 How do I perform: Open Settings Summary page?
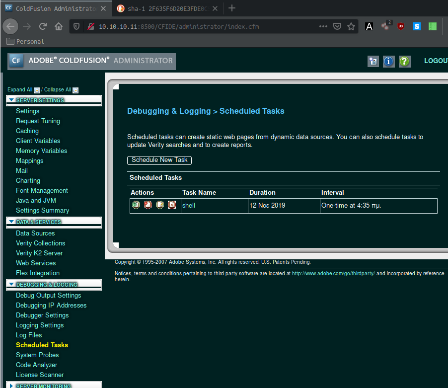point(43,211)
